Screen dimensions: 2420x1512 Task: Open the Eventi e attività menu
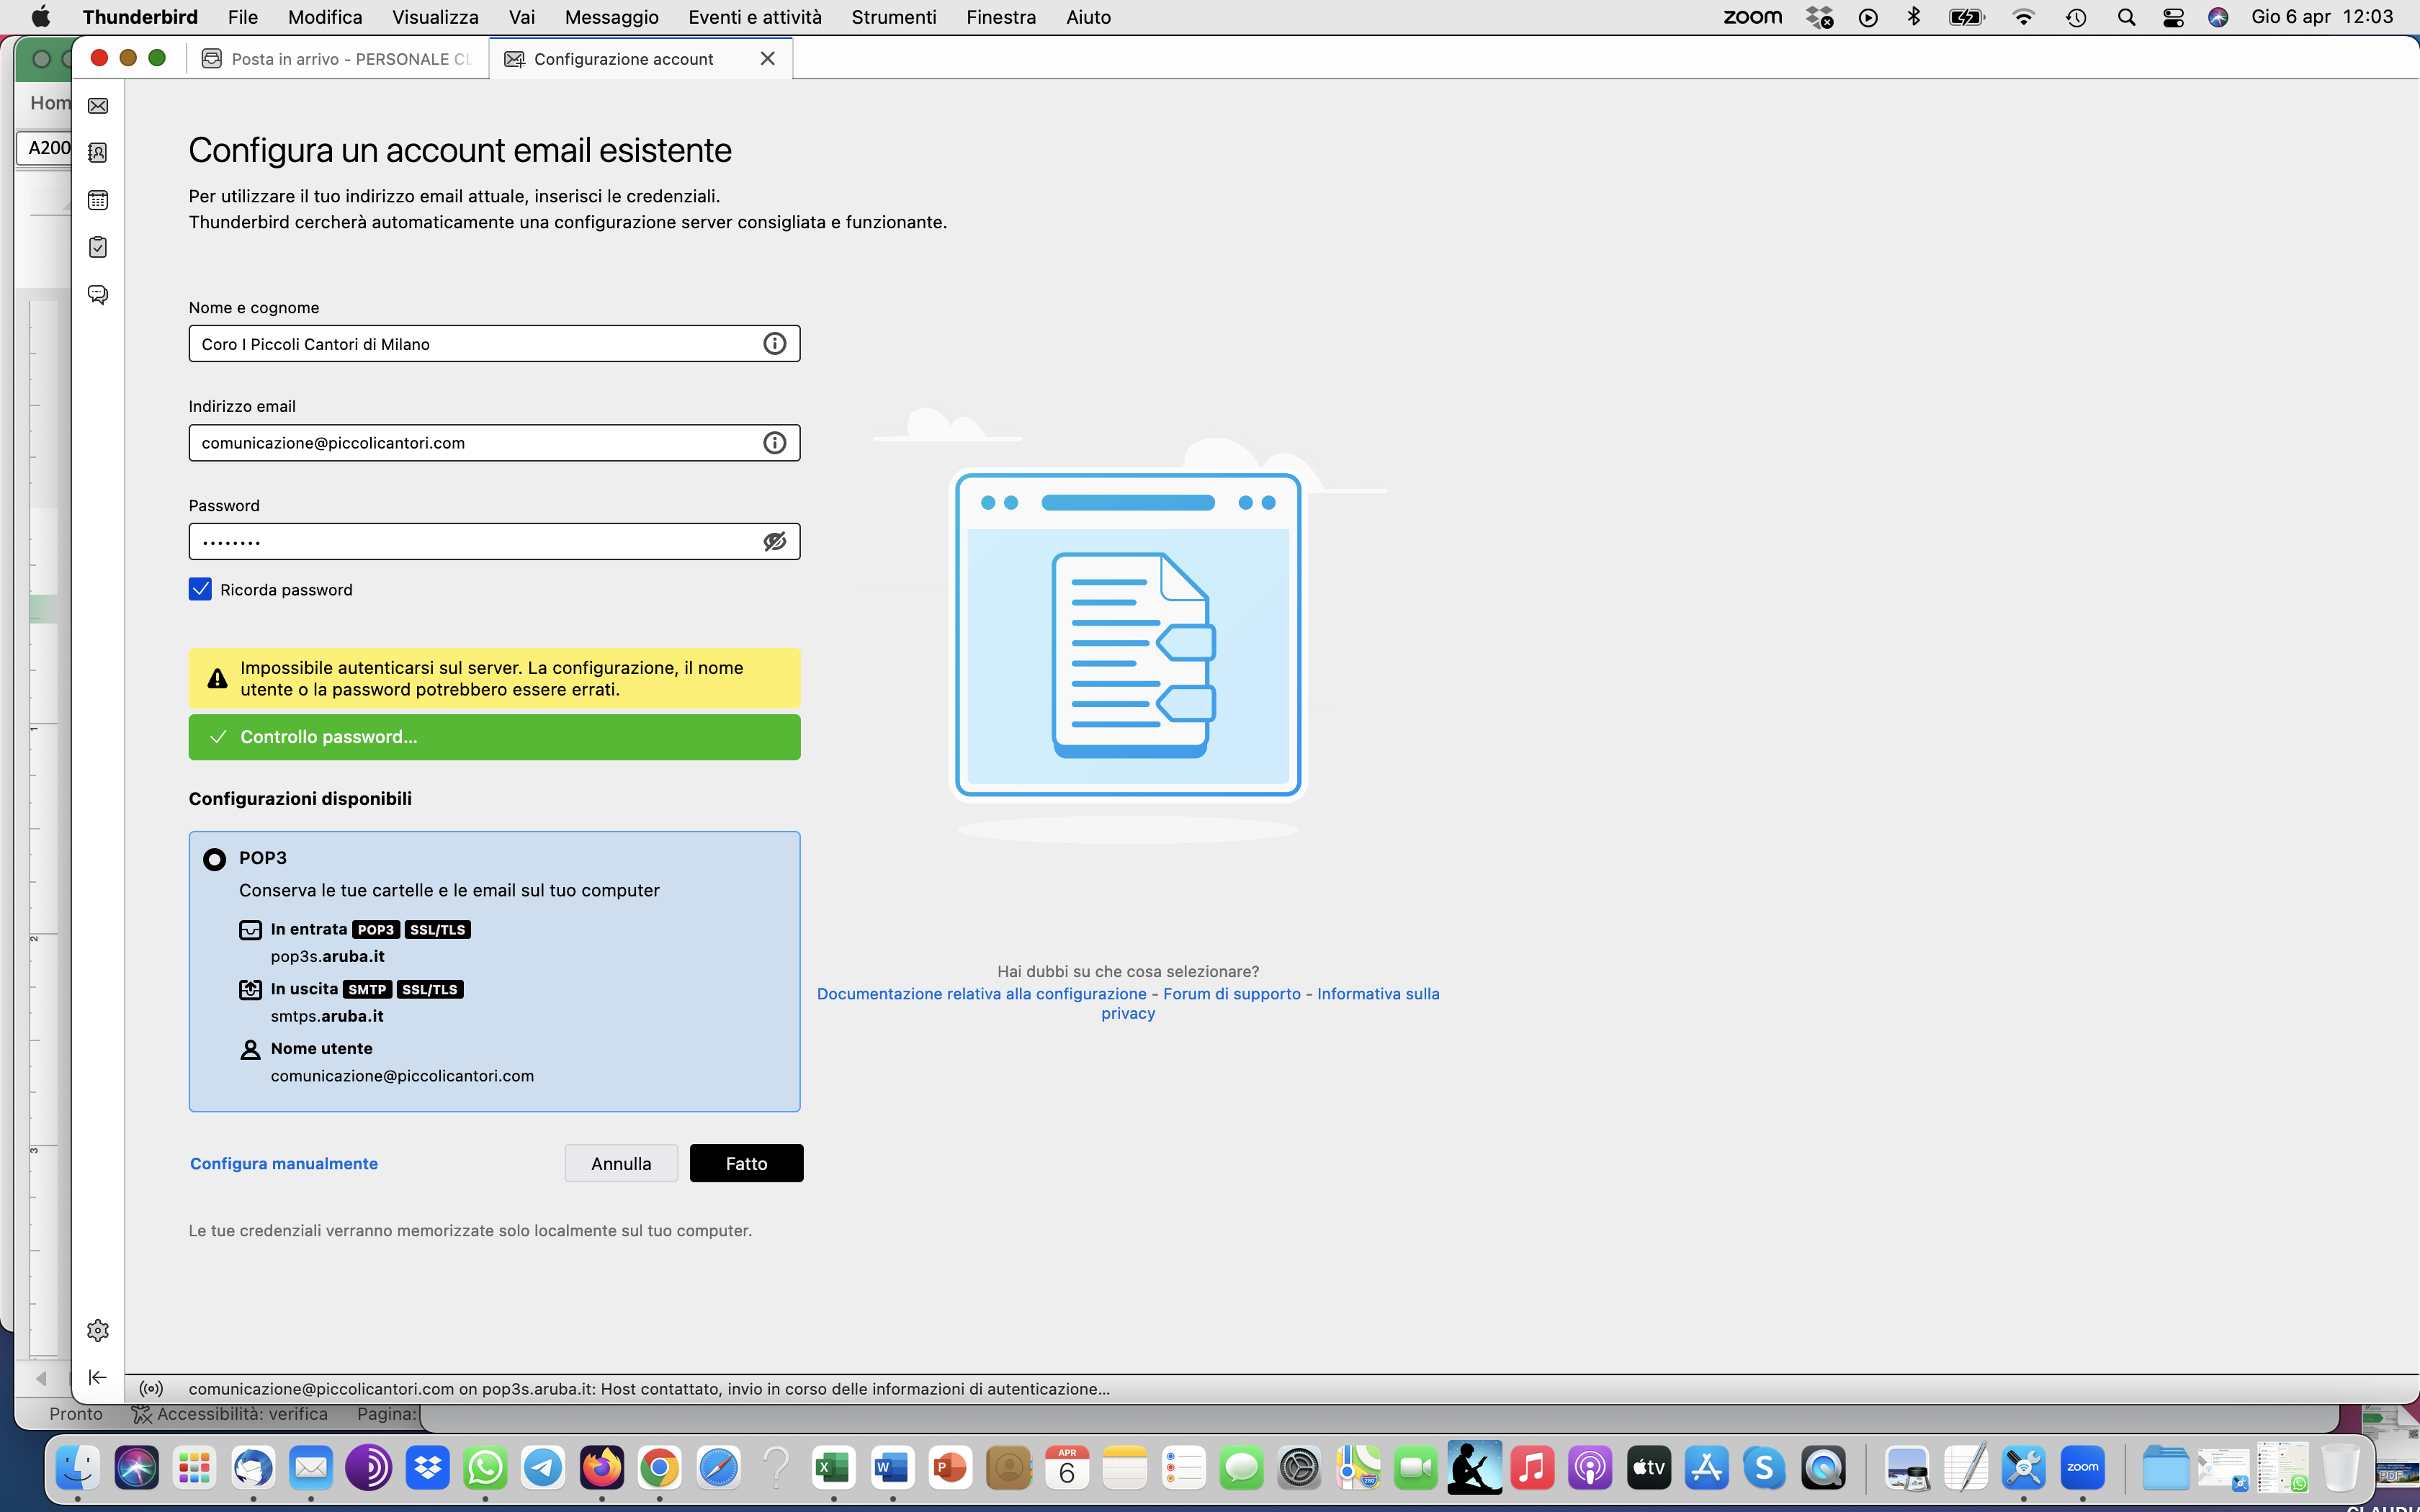[x=754, y=17]
